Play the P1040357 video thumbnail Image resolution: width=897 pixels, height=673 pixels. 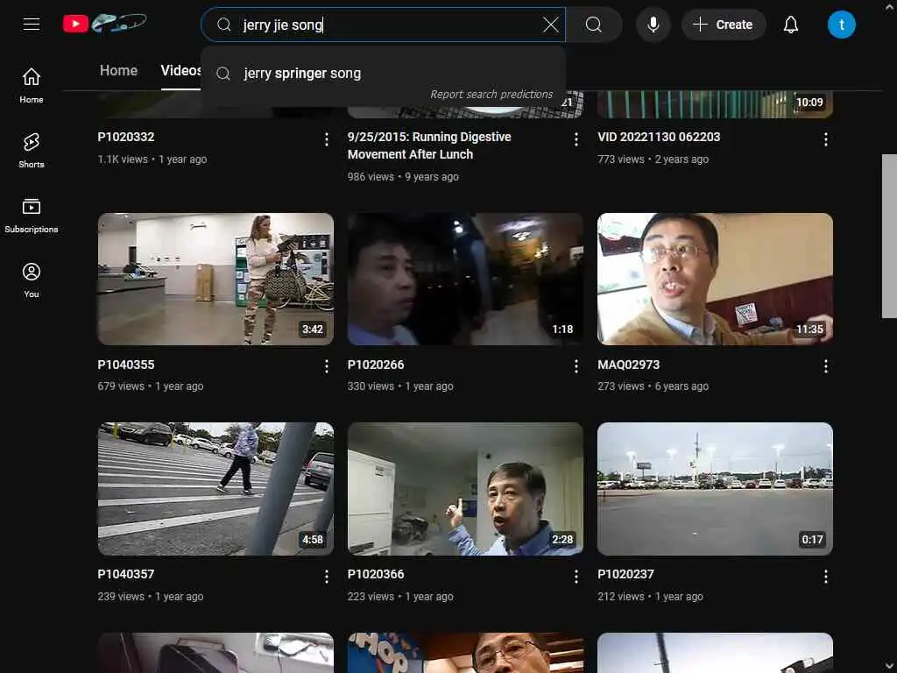click(x=215, y=489)
